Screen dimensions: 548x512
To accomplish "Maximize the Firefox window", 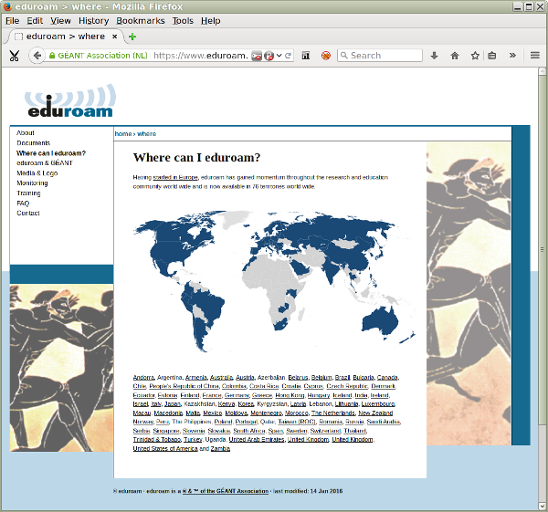I will coord(529,6).
